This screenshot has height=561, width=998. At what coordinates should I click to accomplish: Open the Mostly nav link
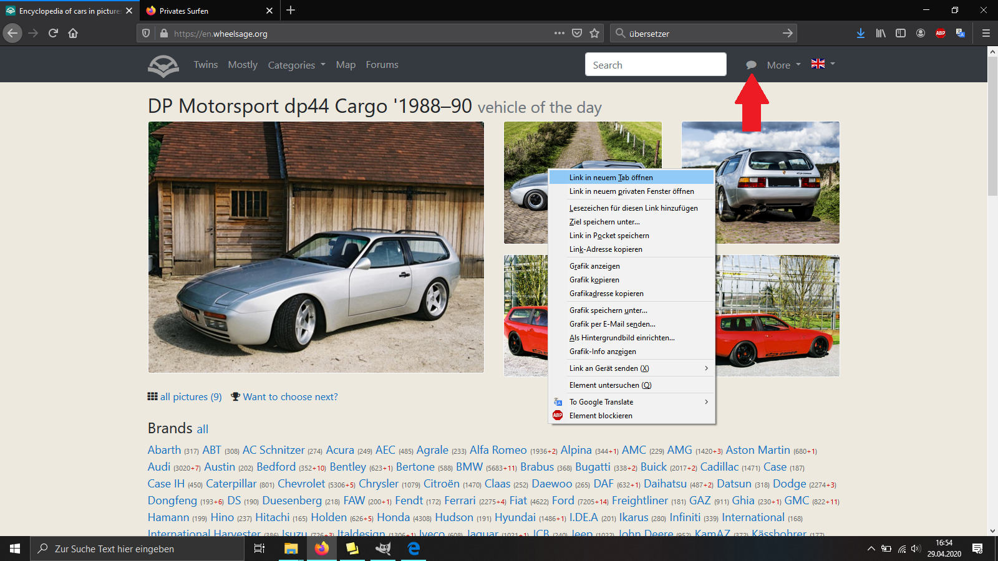[243, 65]
